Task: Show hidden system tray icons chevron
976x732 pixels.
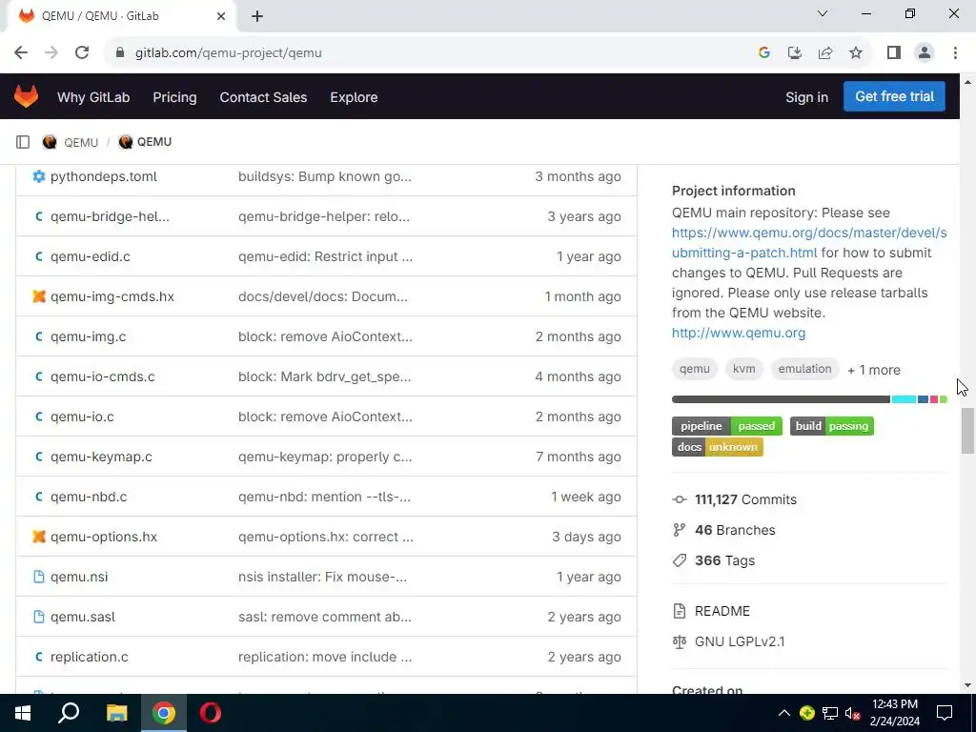Action: tap(784, 713)
